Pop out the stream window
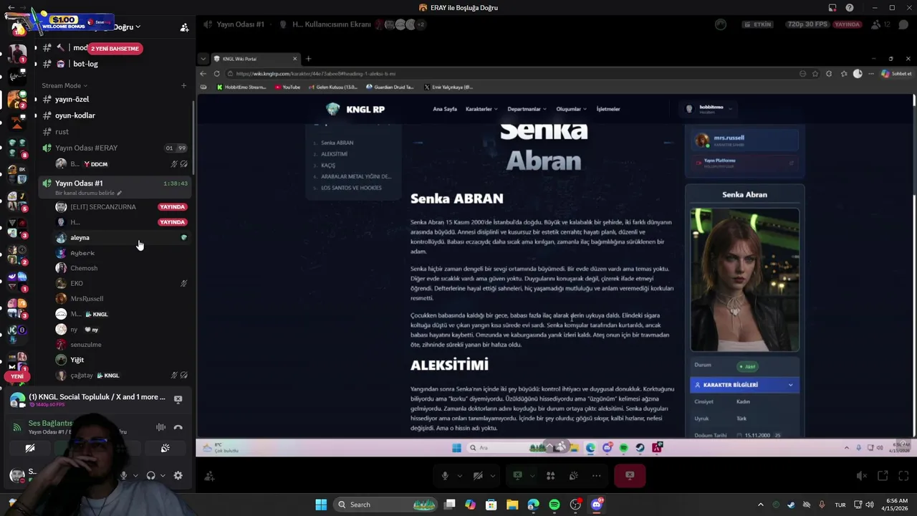Viewport: 917px width, 516px height. 883,476
